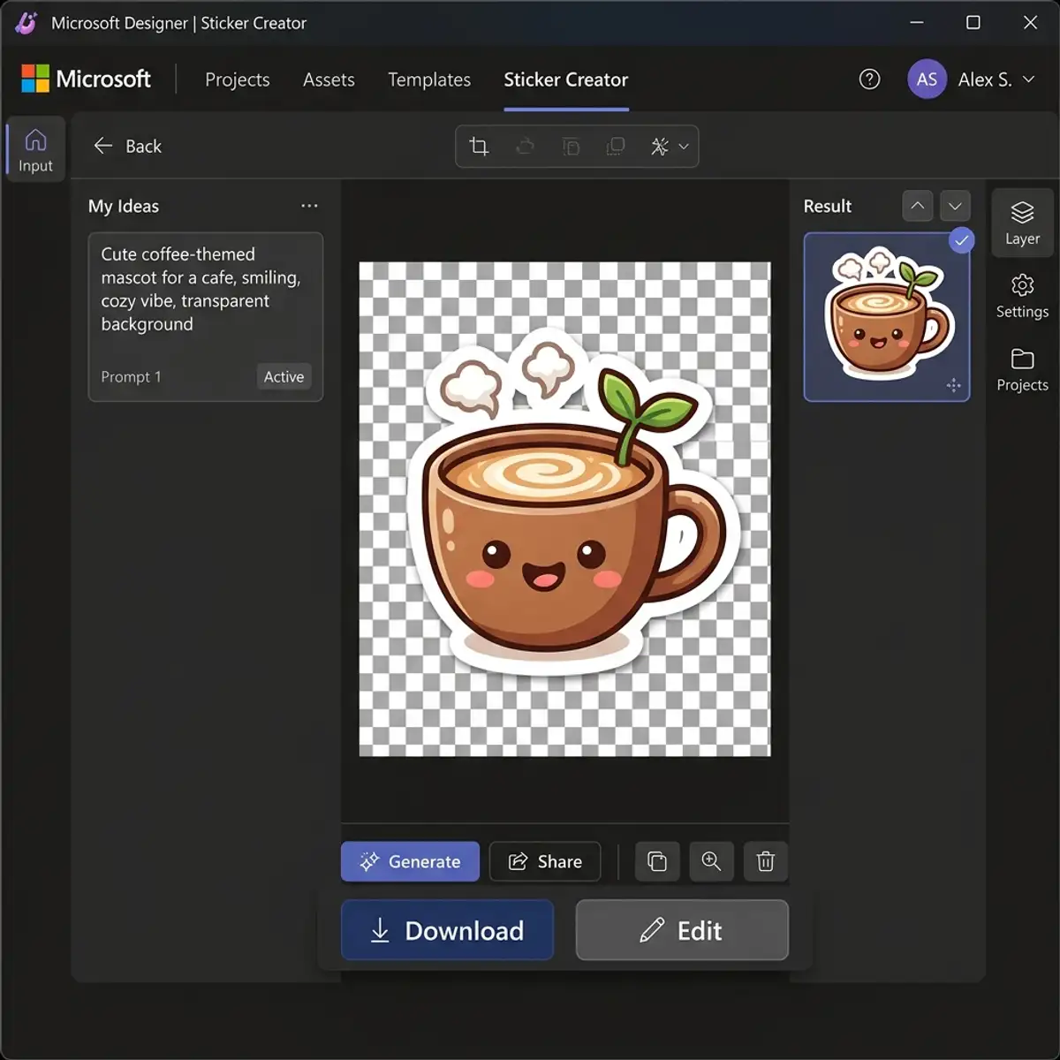
Task: Go back with the Back arrow
Action: 128,146
